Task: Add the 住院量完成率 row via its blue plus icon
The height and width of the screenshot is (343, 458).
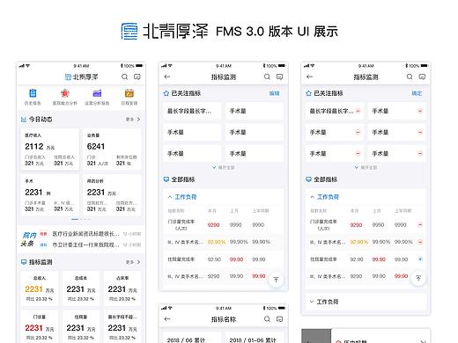Action: click(420, 259)
